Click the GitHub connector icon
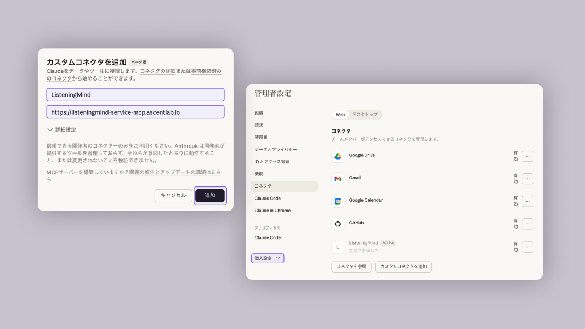 (338, 224)
